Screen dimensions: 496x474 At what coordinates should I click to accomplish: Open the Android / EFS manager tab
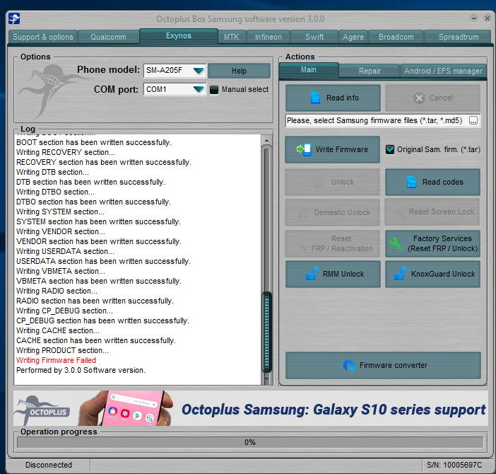click(443, 71)
